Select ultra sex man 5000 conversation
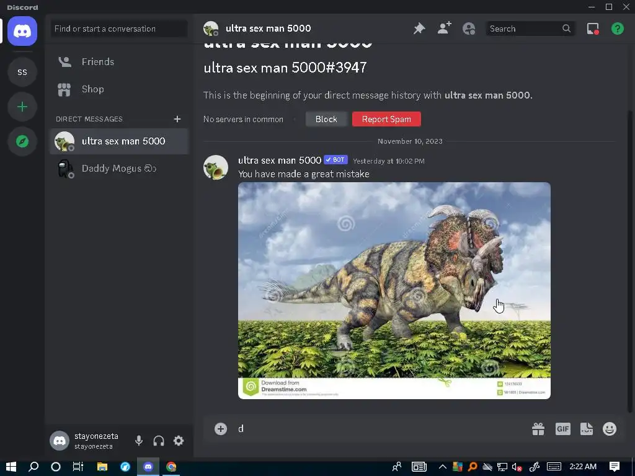Viewport: 635px width, 476px height. 118,141
